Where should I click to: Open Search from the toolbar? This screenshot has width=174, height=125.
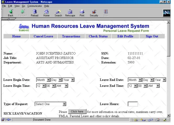58,13
